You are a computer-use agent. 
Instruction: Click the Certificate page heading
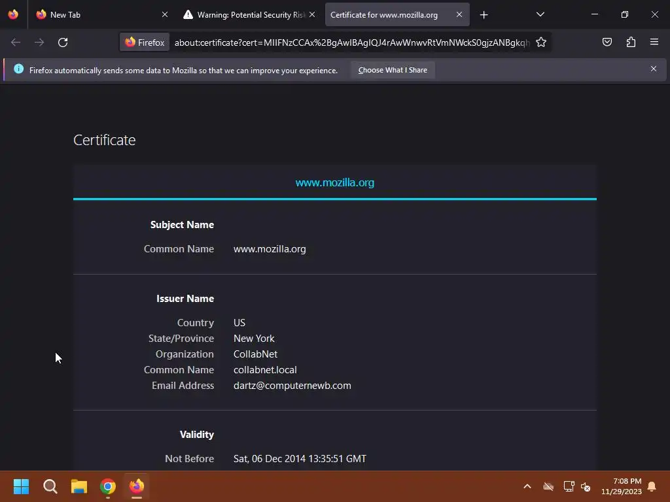click(x=104, y=140)
